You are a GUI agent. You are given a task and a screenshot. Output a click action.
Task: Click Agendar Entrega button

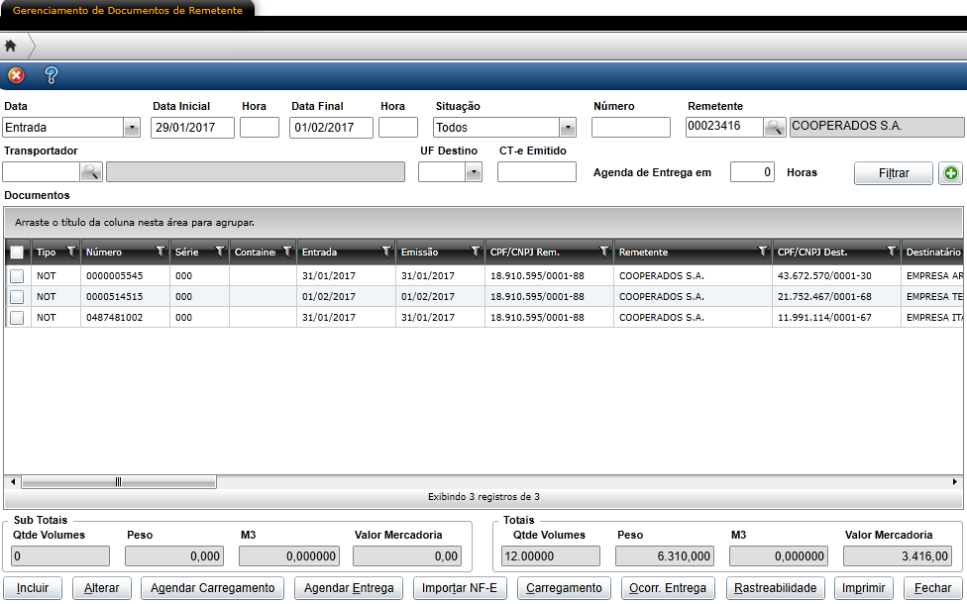[x=349, y=588]
